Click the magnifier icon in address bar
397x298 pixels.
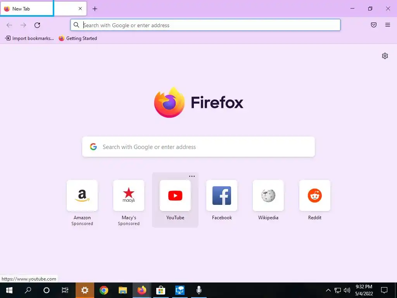(x=76, y=25)
